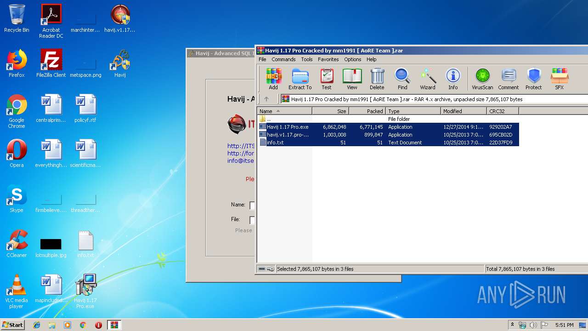Viewport: 588px width, 331px height.
Task: Open the Comment tool
Action: tap(509, 79)
